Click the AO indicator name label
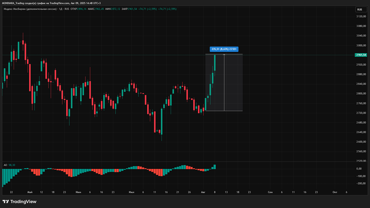This screenshot has width=370, height=208. 6,165
